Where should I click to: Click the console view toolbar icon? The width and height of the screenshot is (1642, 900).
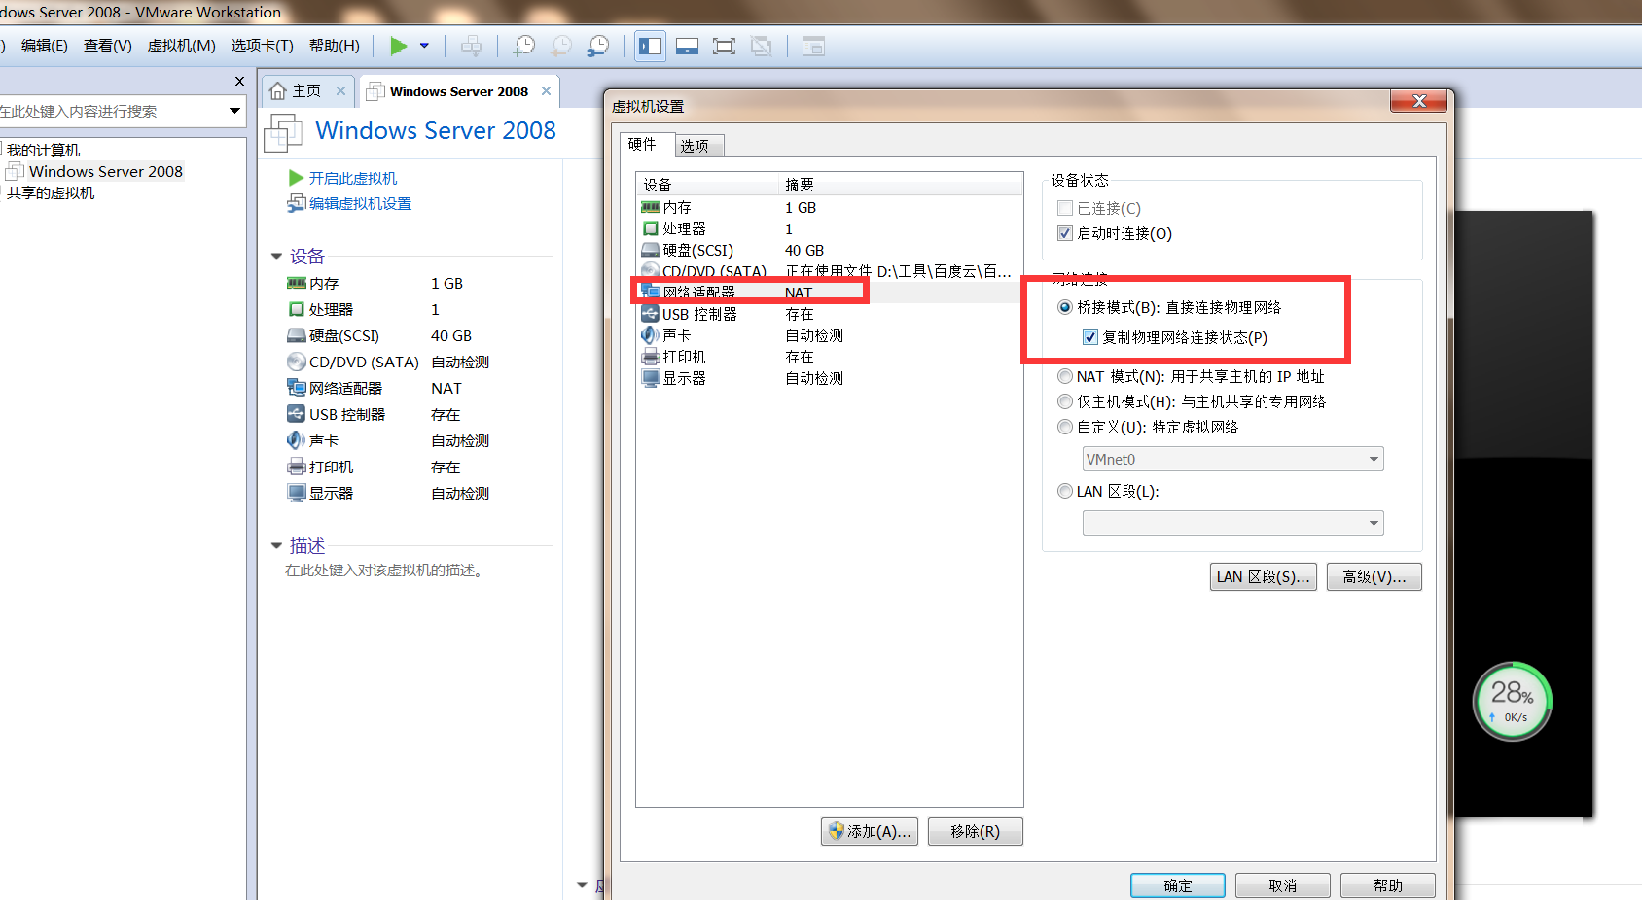[687, 46]
